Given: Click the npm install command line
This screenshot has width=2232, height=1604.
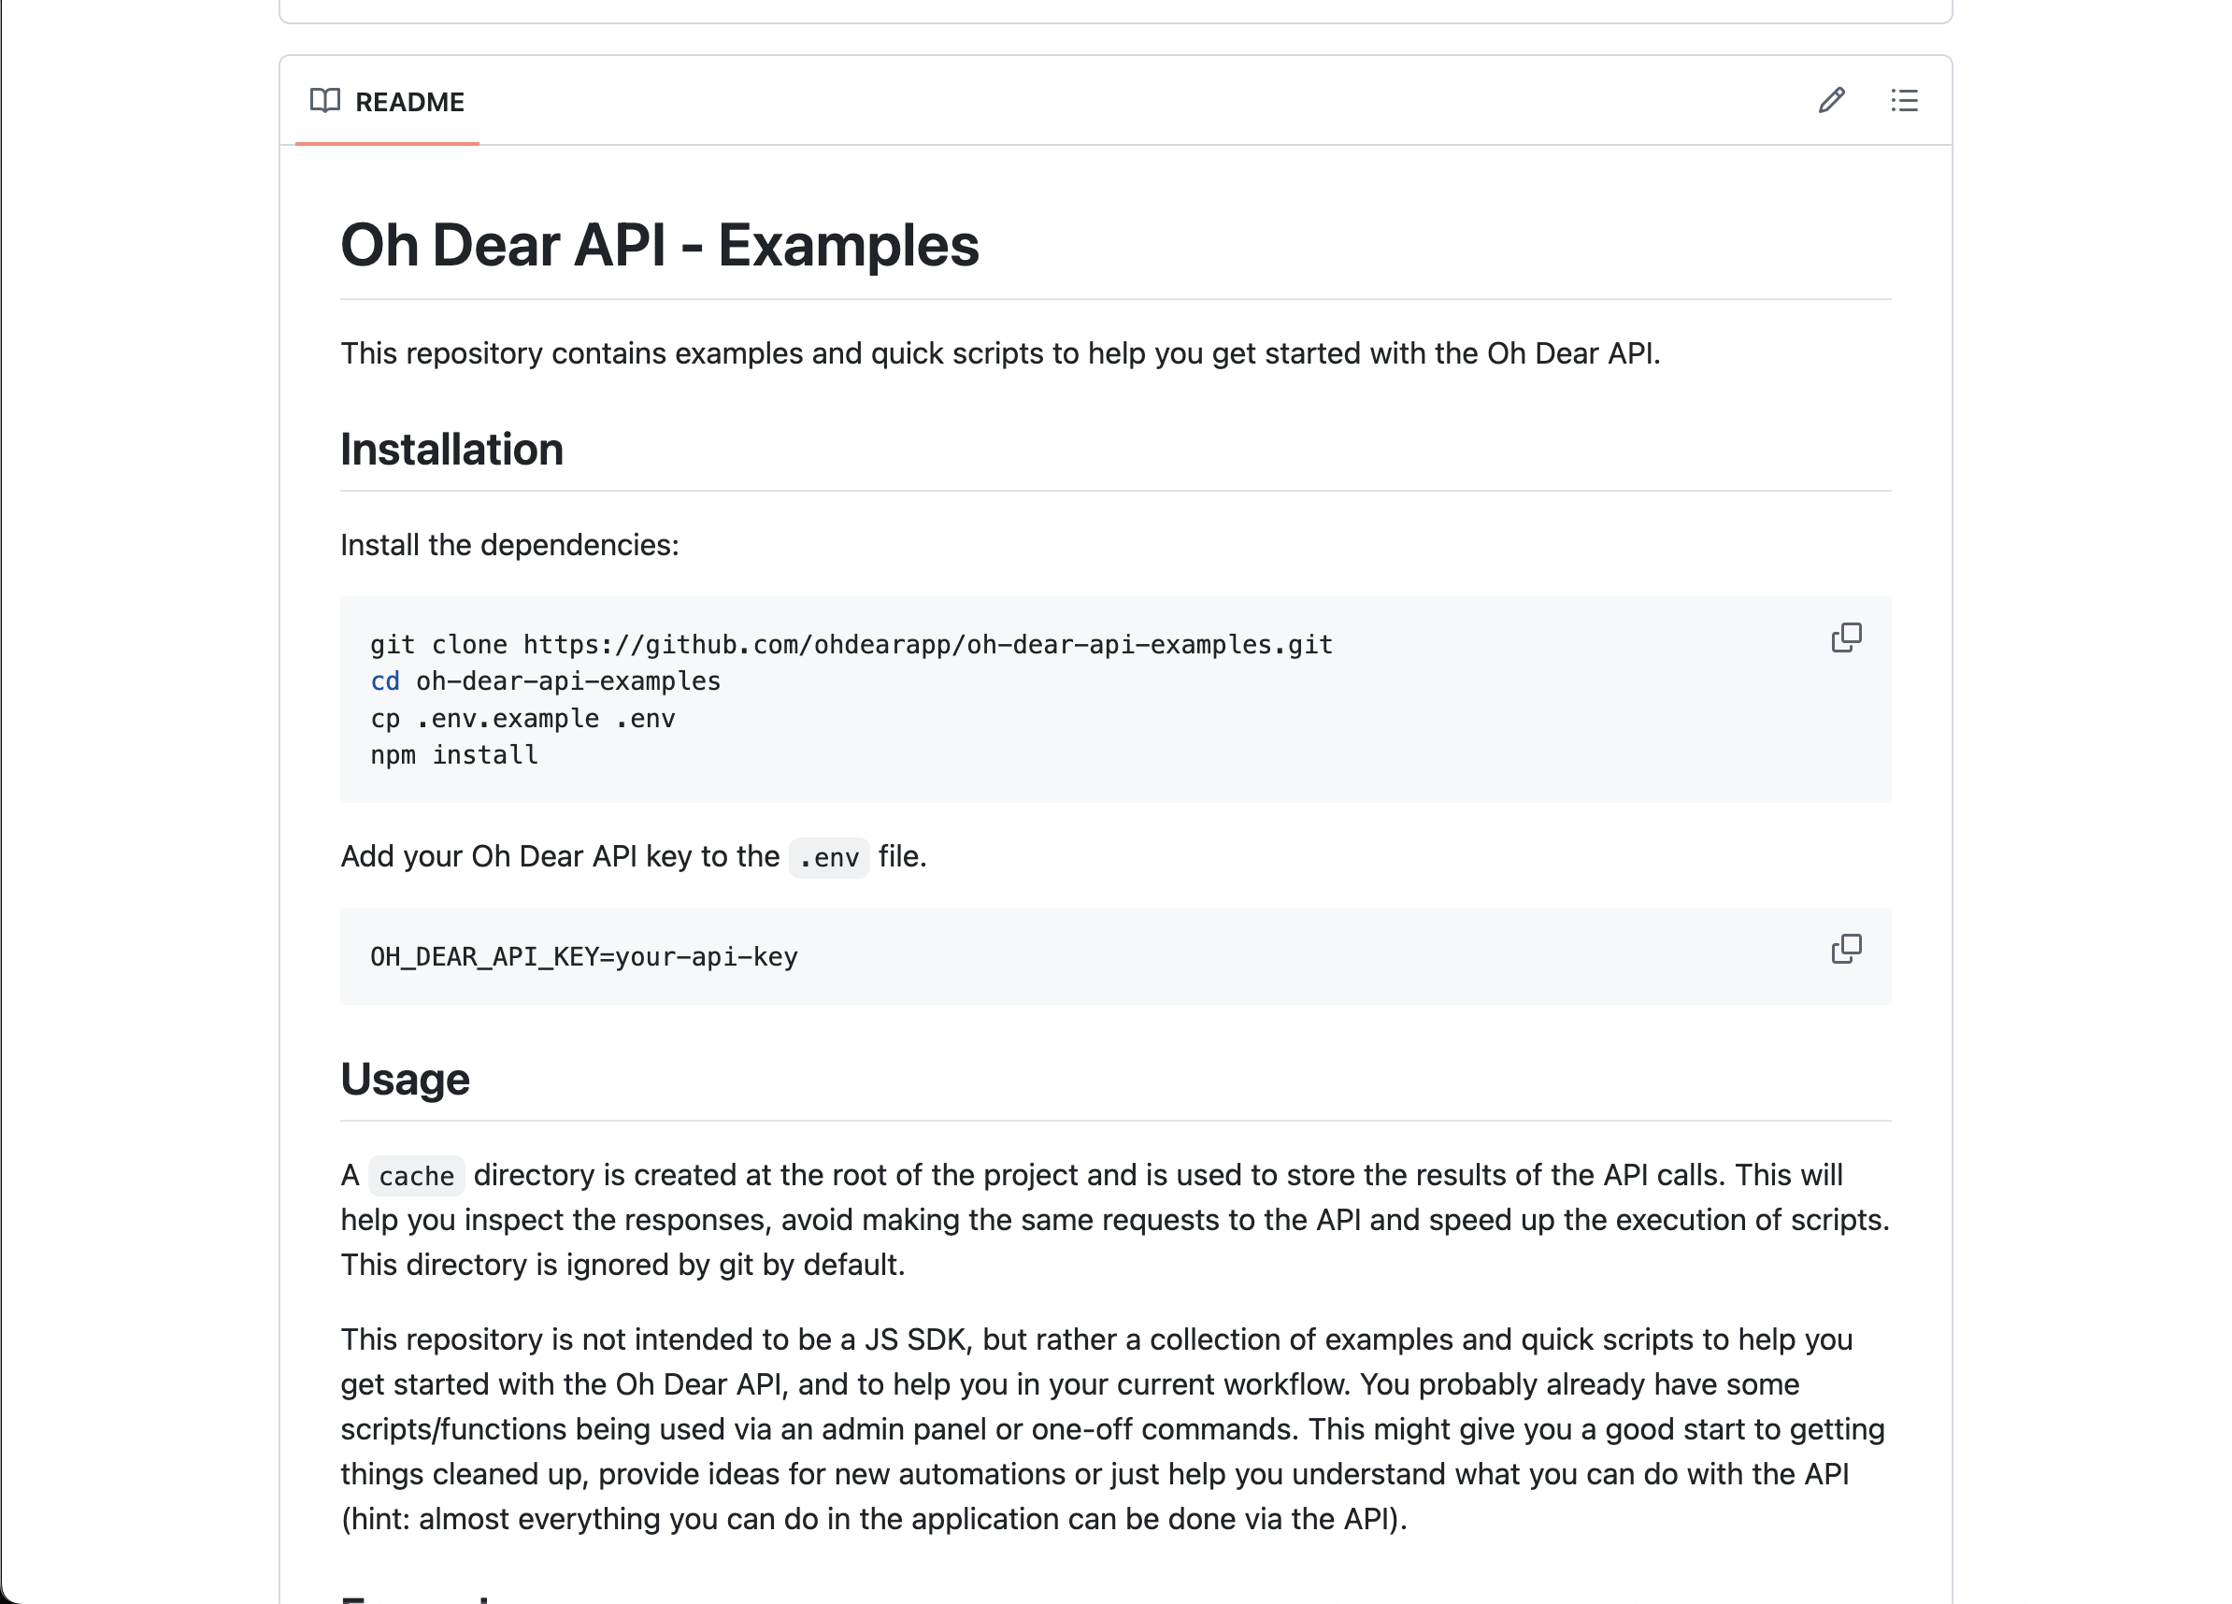Looking at the screenshot, I should click(x=453, y=754).
